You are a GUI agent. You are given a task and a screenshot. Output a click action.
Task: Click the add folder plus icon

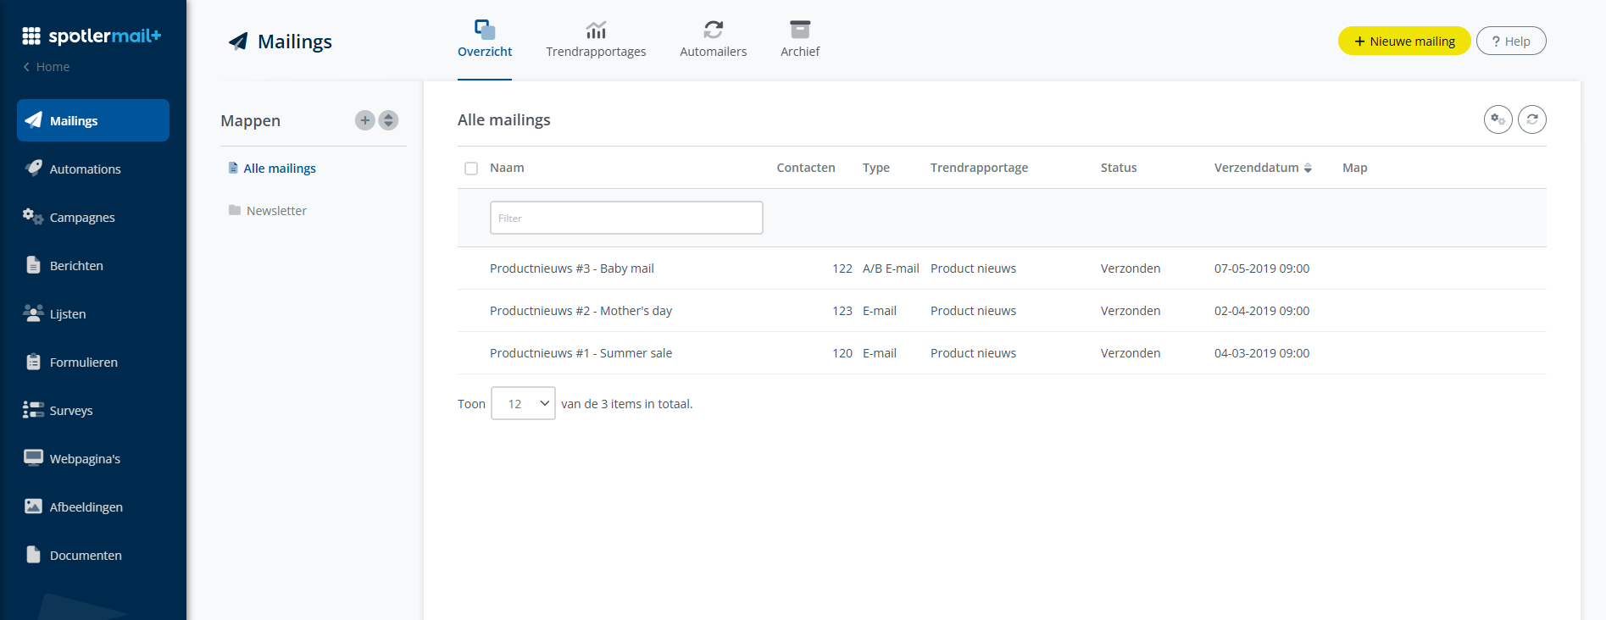point(364,120)
